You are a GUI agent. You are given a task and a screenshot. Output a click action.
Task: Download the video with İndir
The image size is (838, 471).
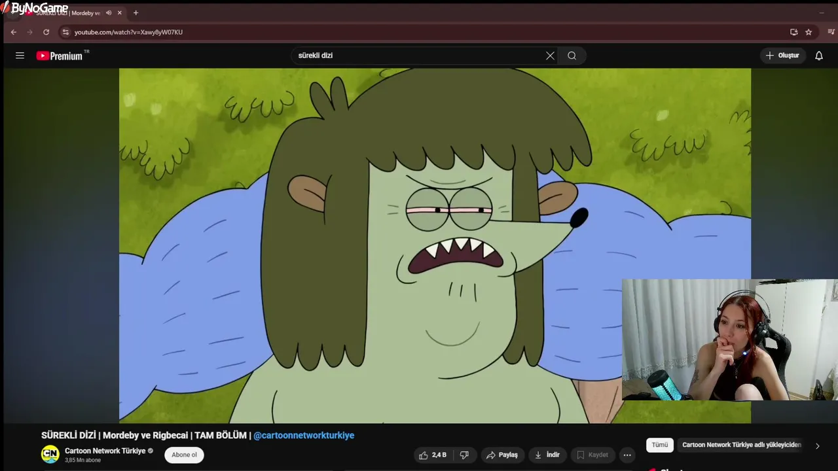(x=547, y=455)
